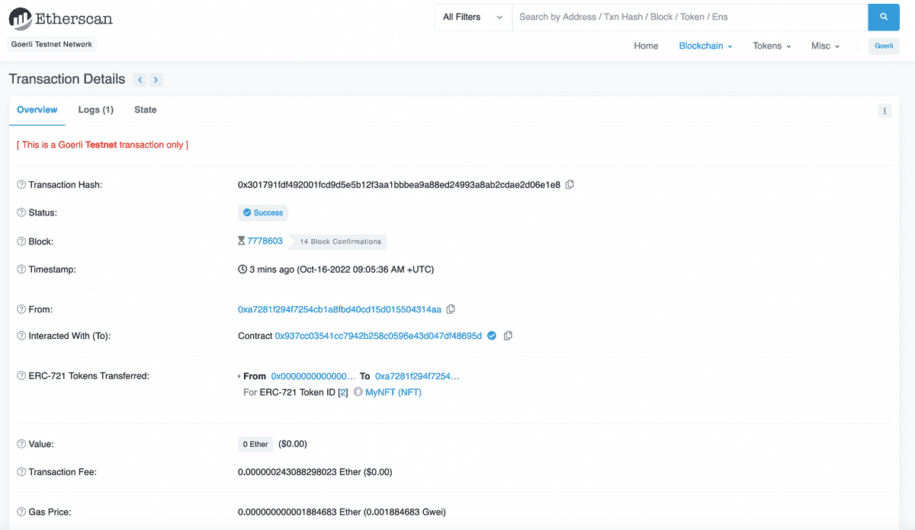
Task: Copy the transaction hash
Action: point(570,184)
